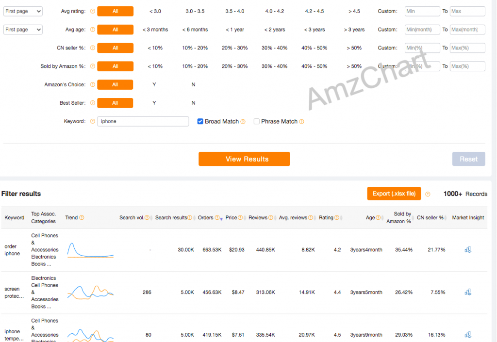The image size is (497, 342).
Task: Click the 21.77% CN seller value
Action: coord(436,250)
